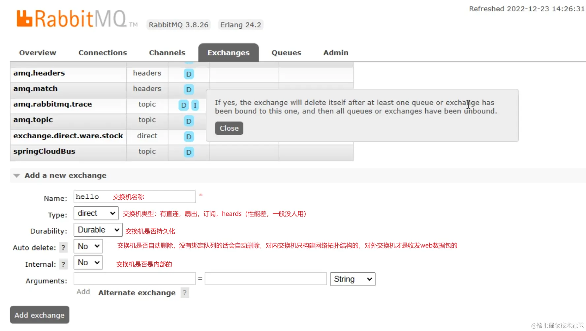This screenshot has height=331, width=586.
Task: Open the Auto delete dropdown
Action: click(x=88, y=246)
